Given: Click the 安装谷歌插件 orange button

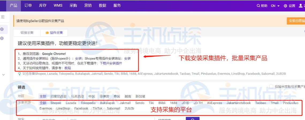Looking at the screenshot, I should pos(296,21).
